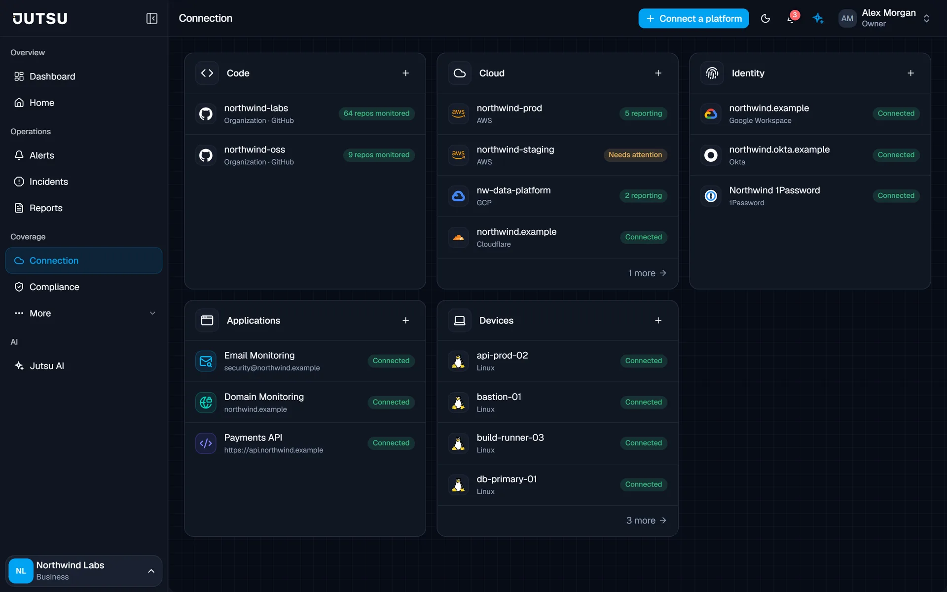Click Google Workspace icon
This screenshot has height=592, width=947.
coord(711,113)
